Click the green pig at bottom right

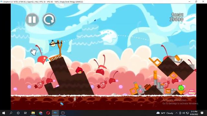(x=181, y=88)
